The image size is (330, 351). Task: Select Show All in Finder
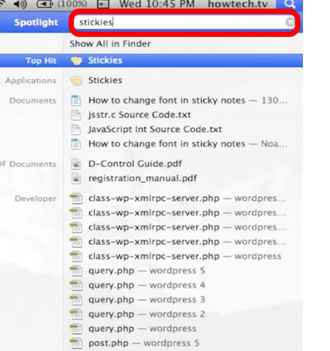(x=110, y=44)
